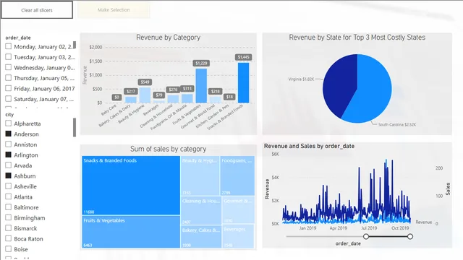Image resolution: width=463 pixels, height=260 pixels.
Task: Click the order_date slicer header
Action: click(x=18, y=38)
